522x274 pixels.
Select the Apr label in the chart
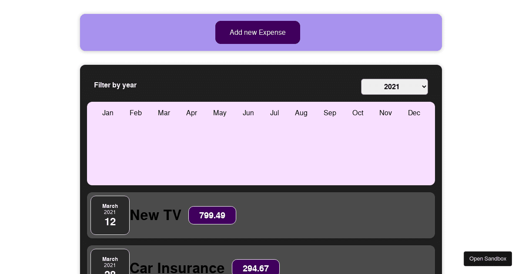pos(192,113)
